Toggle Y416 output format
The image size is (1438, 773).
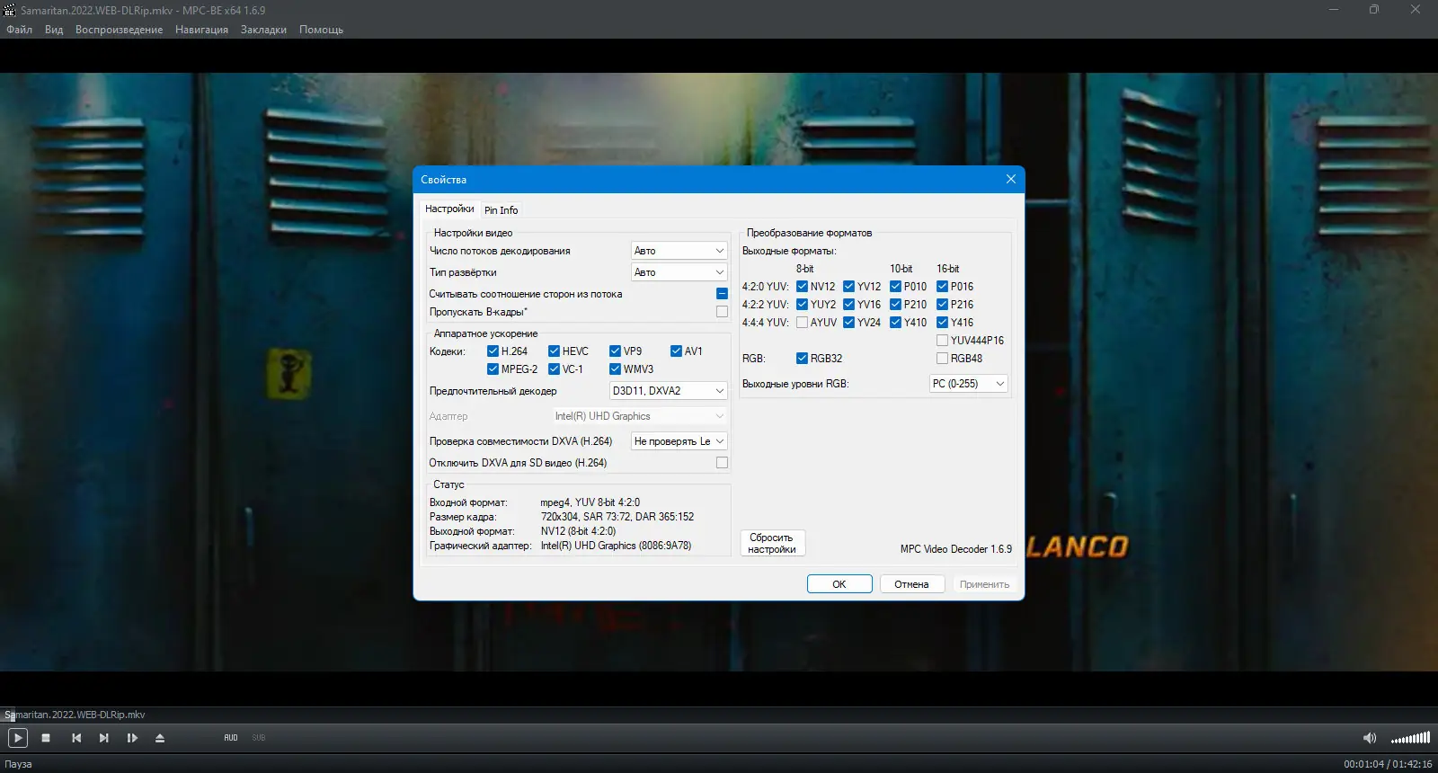click(x=942, y=323)
